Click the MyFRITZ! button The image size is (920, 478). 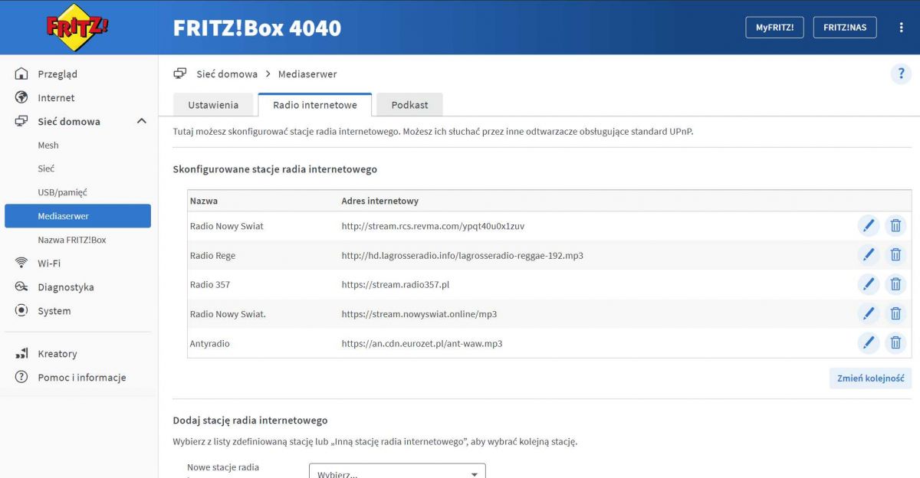pyautogui.click(x=774, y=28)
